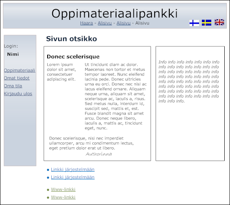Click the Sivun otsikko page heading
230x205 pixels.
pyautogui.click(x=71, y=39)
